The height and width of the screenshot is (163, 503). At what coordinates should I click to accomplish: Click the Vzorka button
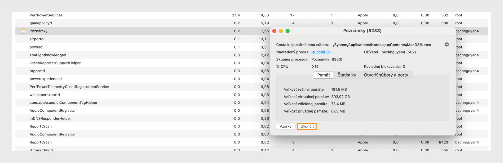pos(285,127)
